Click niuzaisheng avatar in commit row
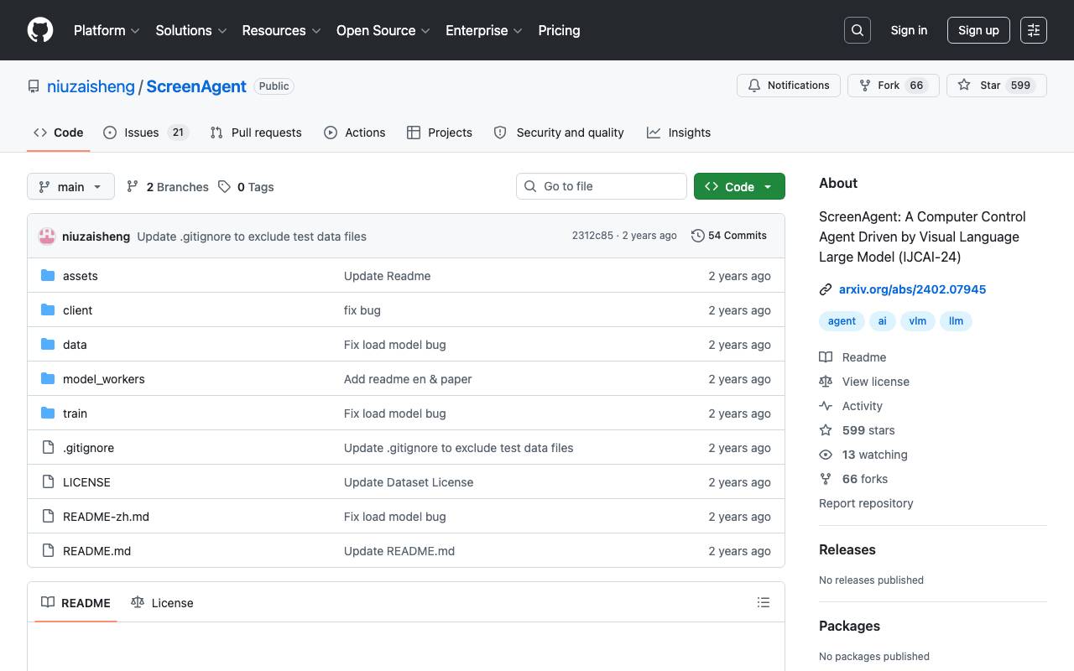1074x671 pixels. [x=47, y=237]
